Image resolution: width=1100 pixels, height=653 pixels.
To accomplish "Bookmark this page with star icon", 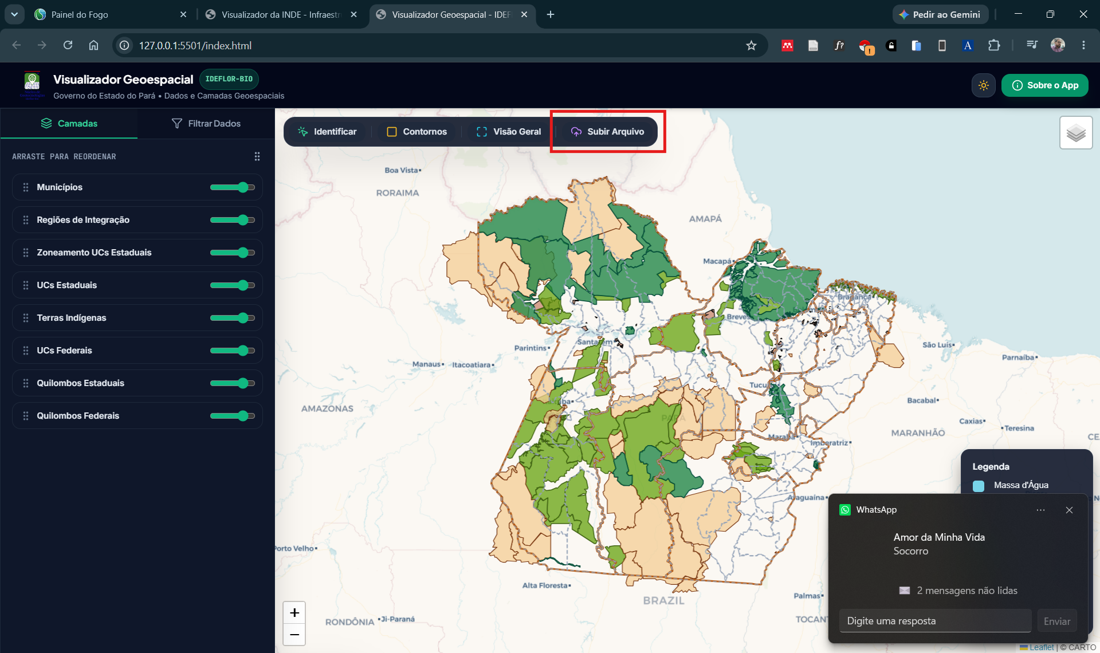I will (751, 45).
